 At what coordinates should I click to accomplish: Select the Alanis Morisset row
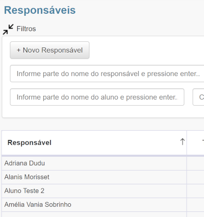point(94,177)
